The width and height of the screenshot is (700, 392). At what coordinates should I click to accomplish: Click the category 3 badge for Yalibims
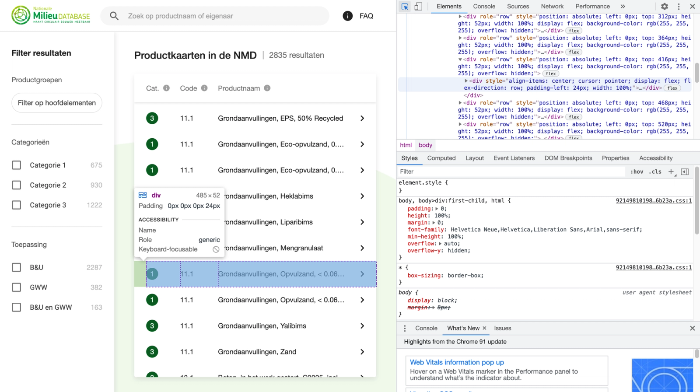[152, 326]
